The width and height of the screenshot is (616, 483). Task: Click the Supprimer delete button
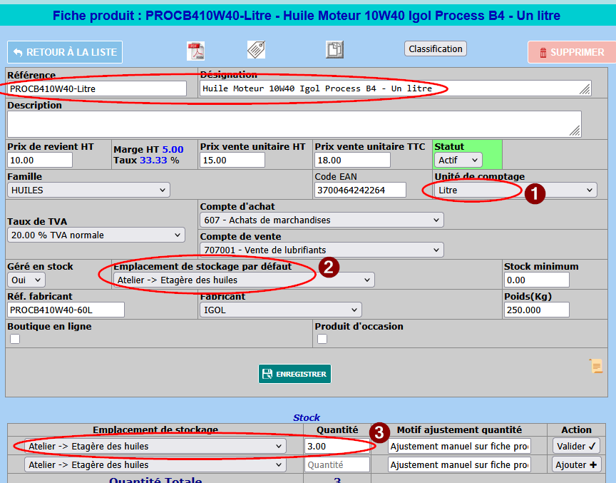pos(572,52)
